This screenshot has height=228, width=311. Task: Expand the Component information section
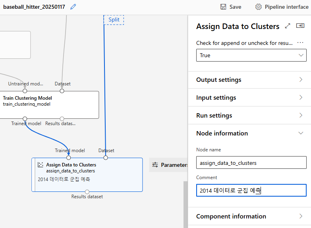point(249,216)
